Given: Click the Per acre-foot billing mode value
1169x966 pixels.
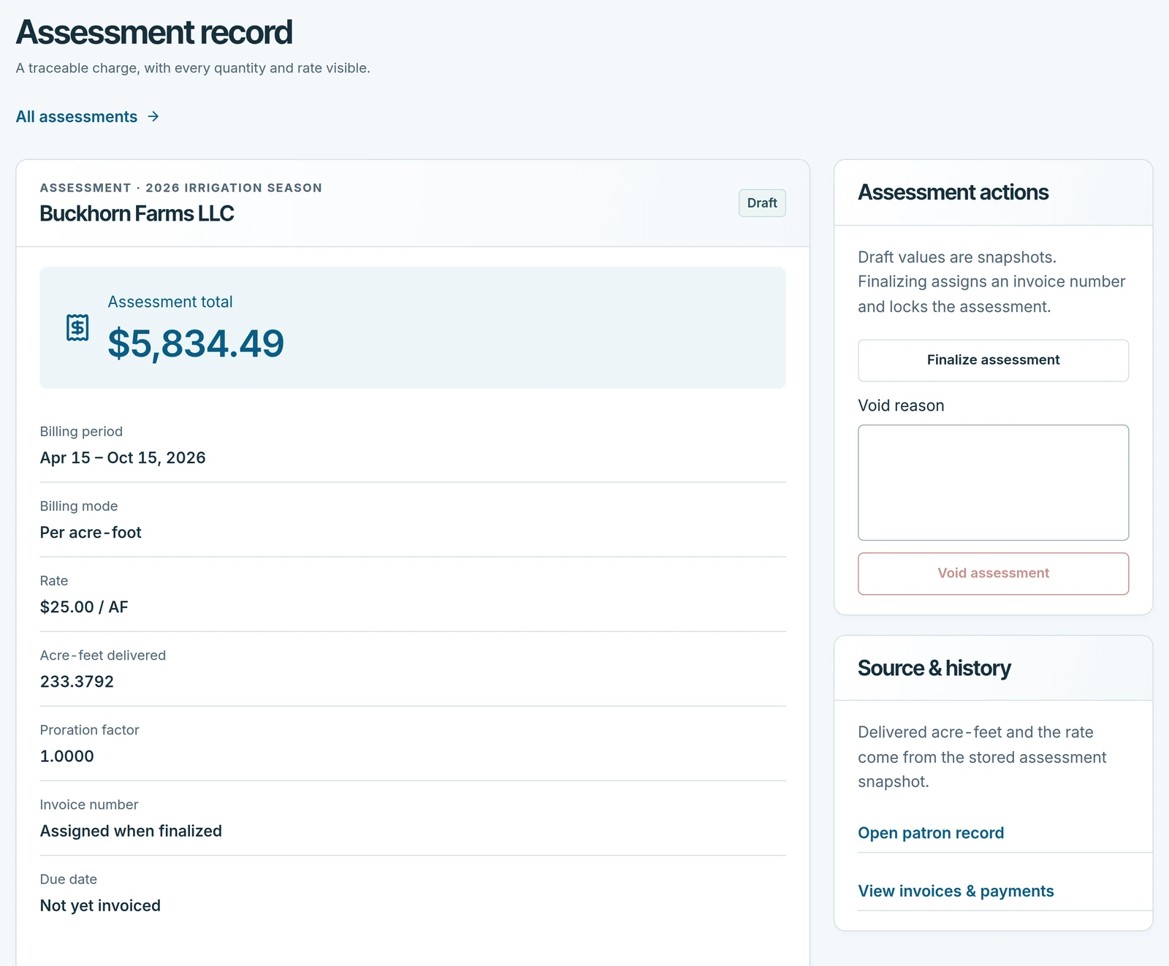Looking at the screenshot, I should (x=91, y=533).
